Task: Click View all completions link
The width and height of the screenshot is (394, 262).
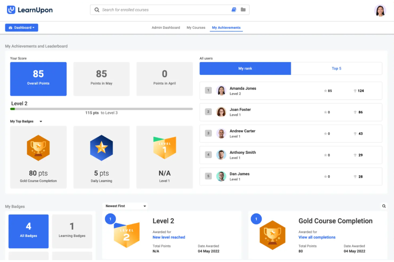Action: (x=317, y=237)
